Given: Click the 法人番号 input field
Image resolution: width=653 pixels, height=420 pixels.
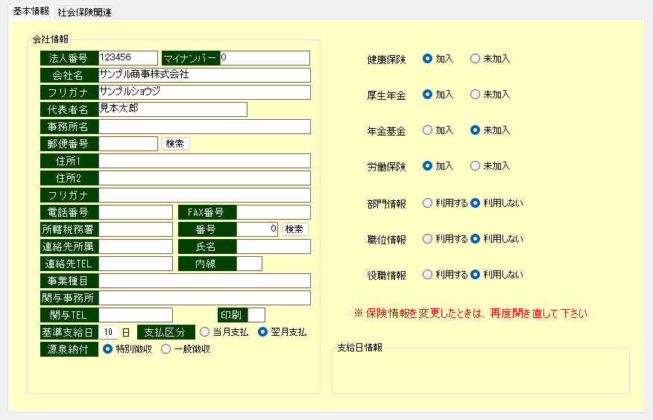Looking at the screenshot, I should 127,58.
